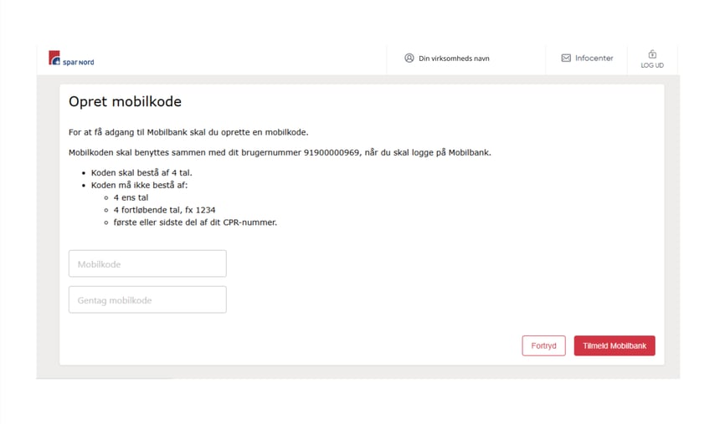Click the Spar Nord logo emblem
Screen dimensions: 715x424
point(54,58)
